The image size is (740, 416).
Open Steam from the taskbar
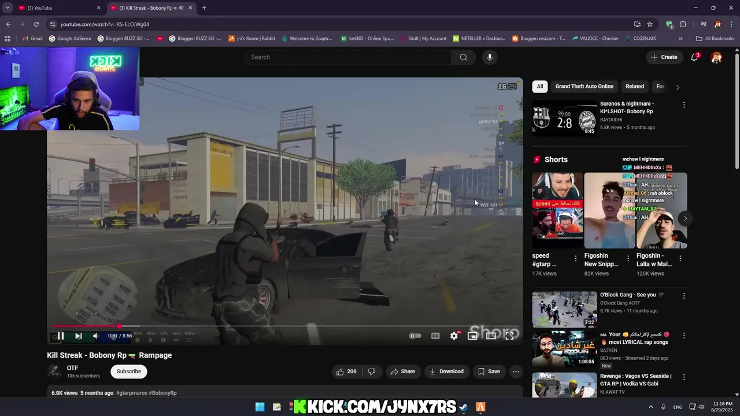(x=463, y=407)
